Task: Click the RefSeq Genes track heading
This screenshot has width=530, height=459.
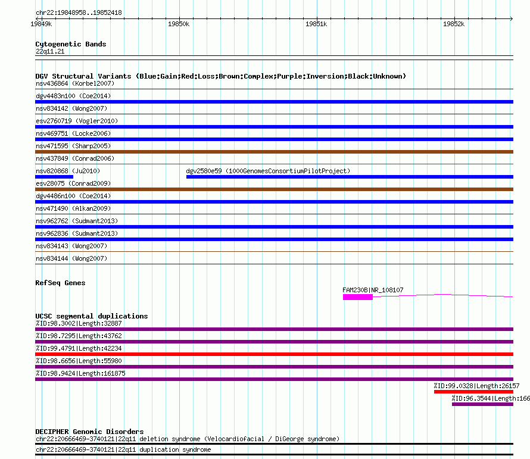Action: [60, 283]
